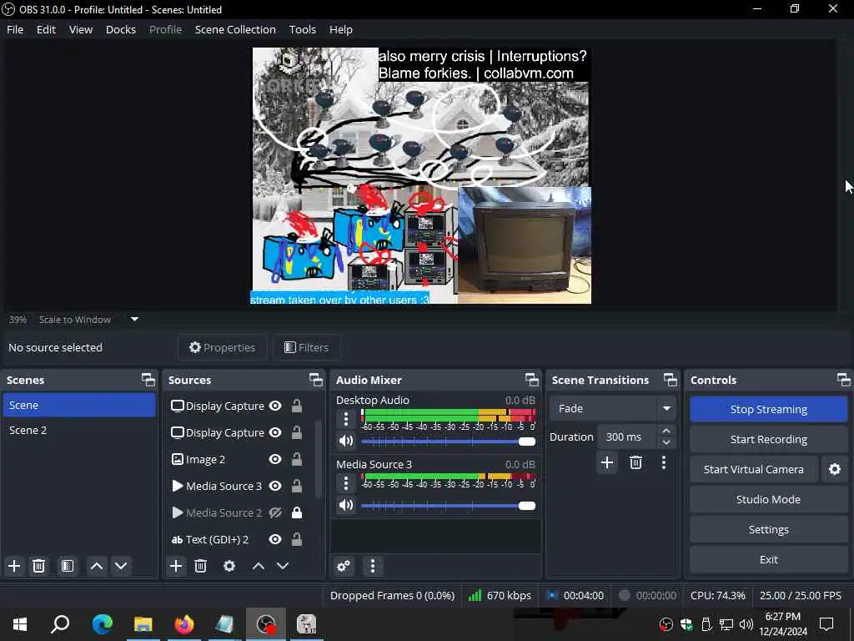
Task: Pop out the Audio Mixer dock
Action: click(531, 380)
